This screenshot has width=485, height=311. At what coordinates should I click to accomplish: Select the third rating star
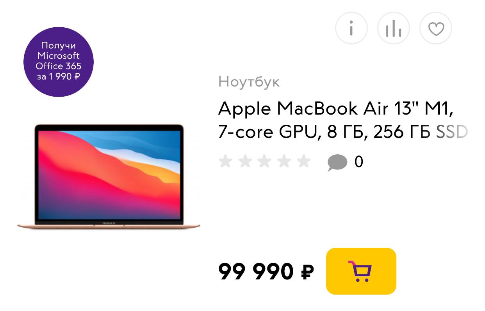tap(264, 161)
